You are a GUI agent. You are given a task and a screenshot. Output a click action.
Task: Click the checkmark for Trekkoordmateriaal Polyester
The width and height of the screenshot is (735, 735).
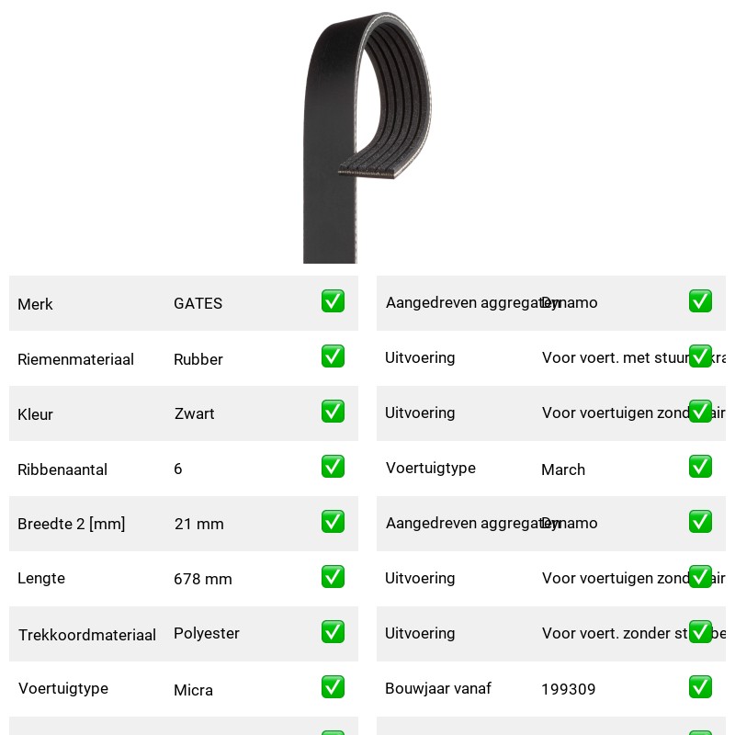point(333,632)
